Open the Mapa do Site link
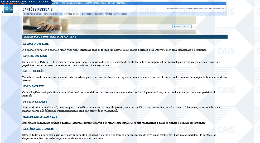 [x=219, y=8]
